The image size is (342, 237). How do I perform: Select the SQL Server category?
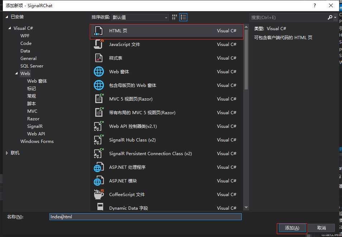click(32, 66)
